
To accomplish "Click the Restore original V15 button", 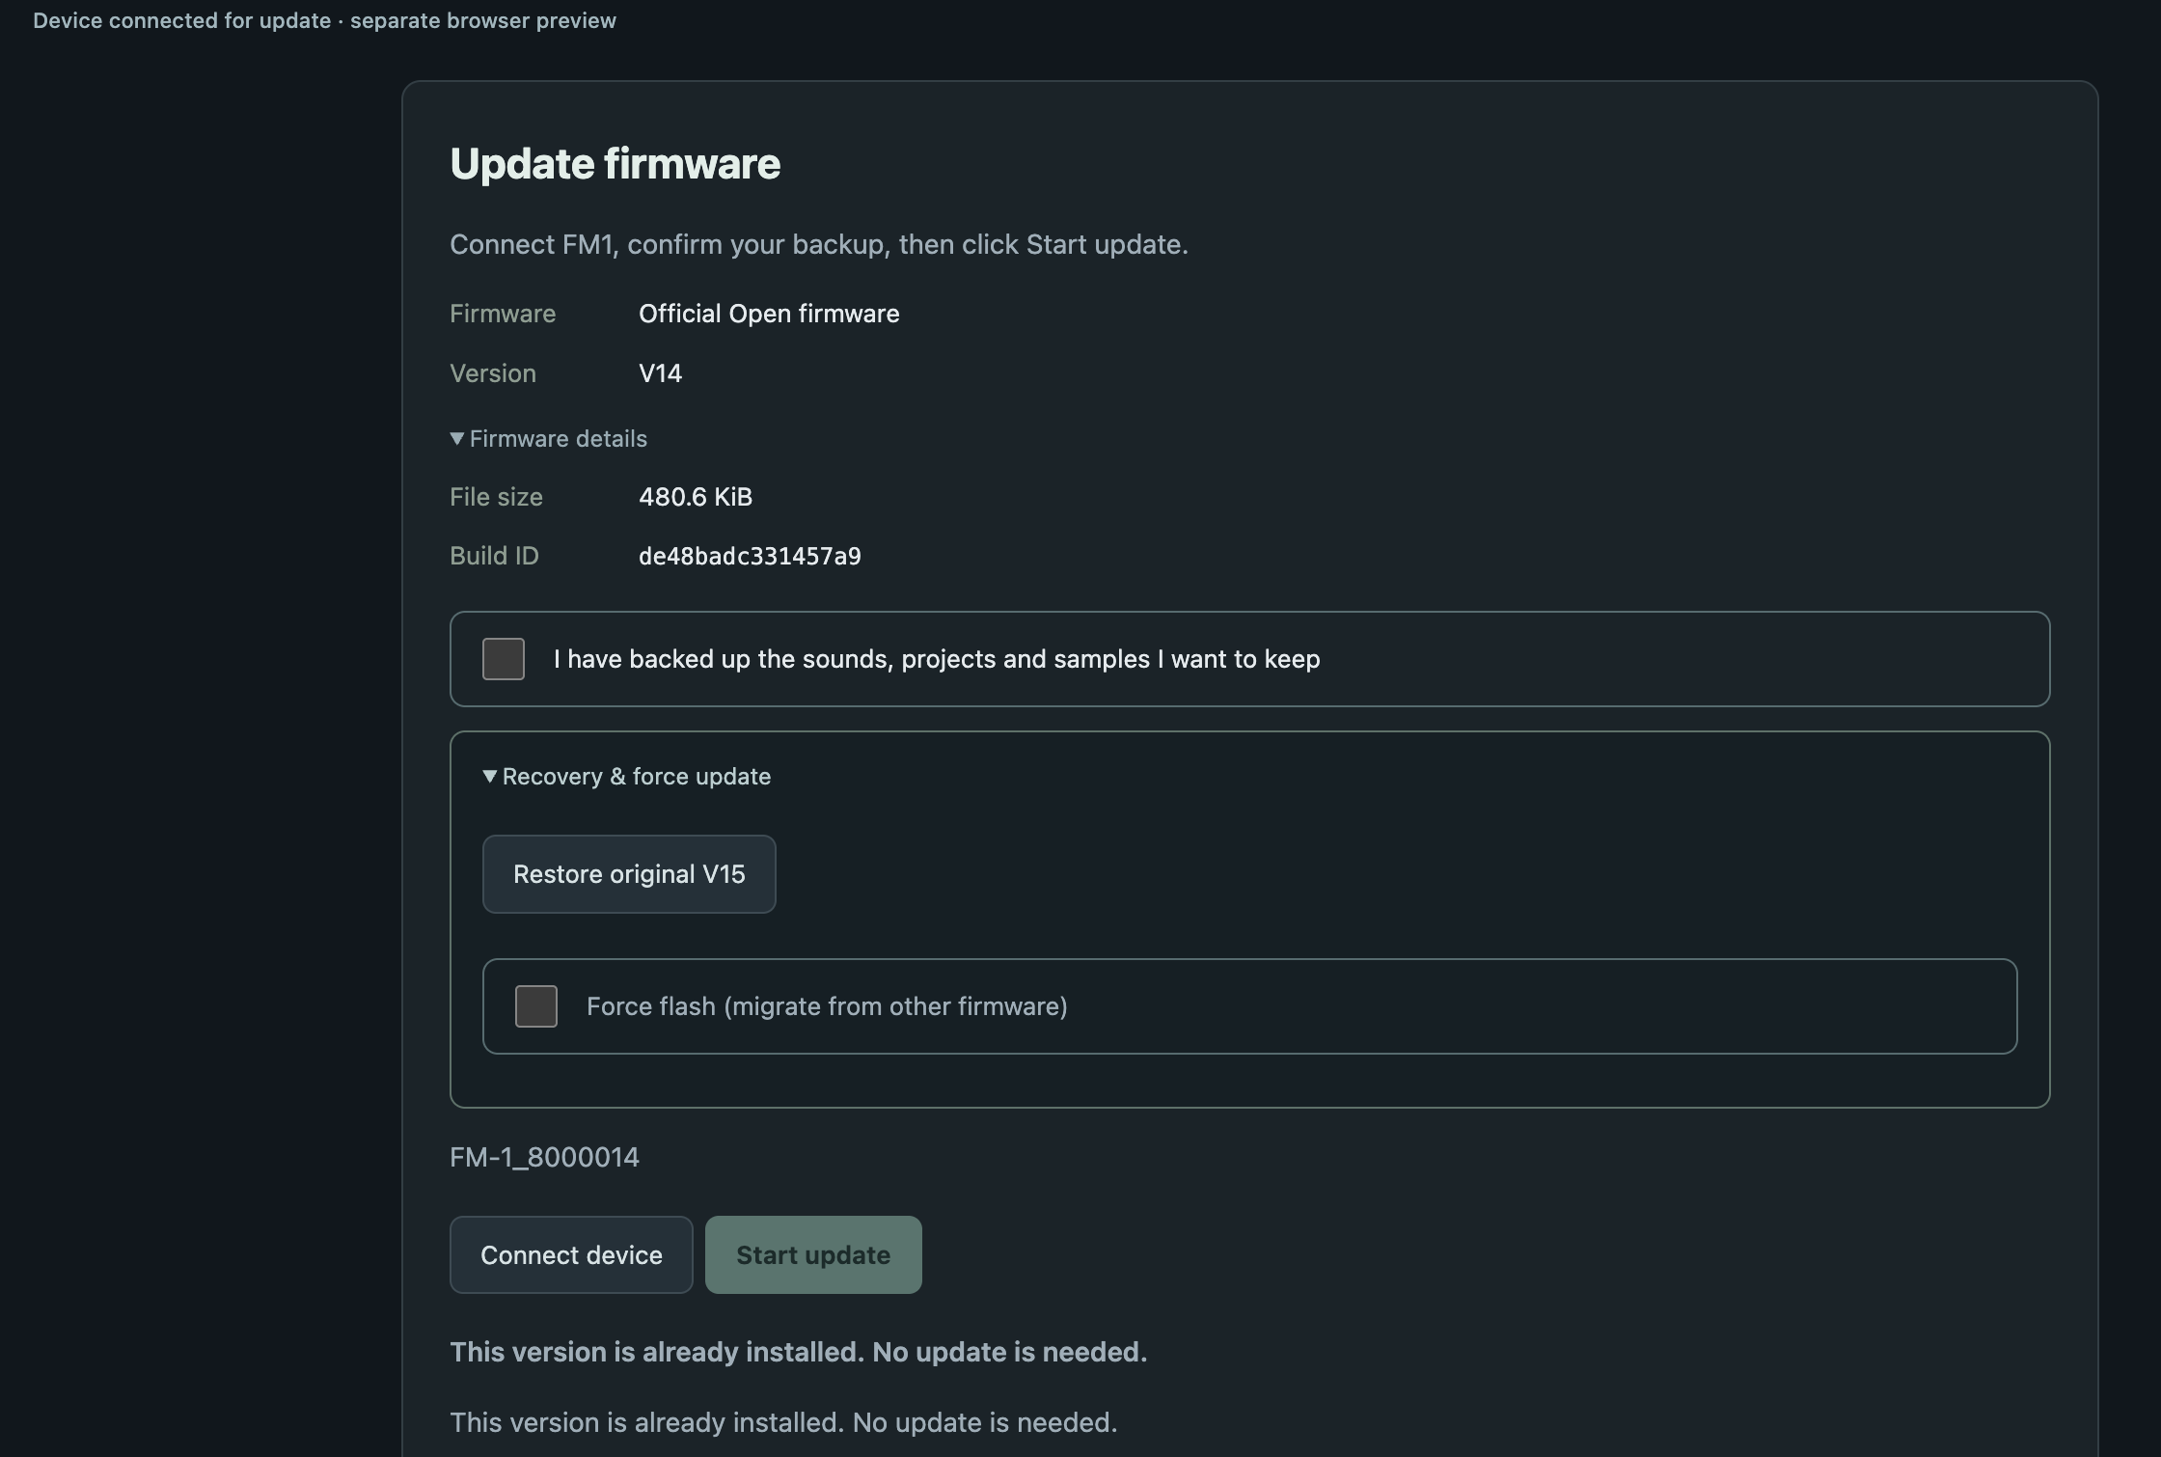I will [x=629, y=874].
